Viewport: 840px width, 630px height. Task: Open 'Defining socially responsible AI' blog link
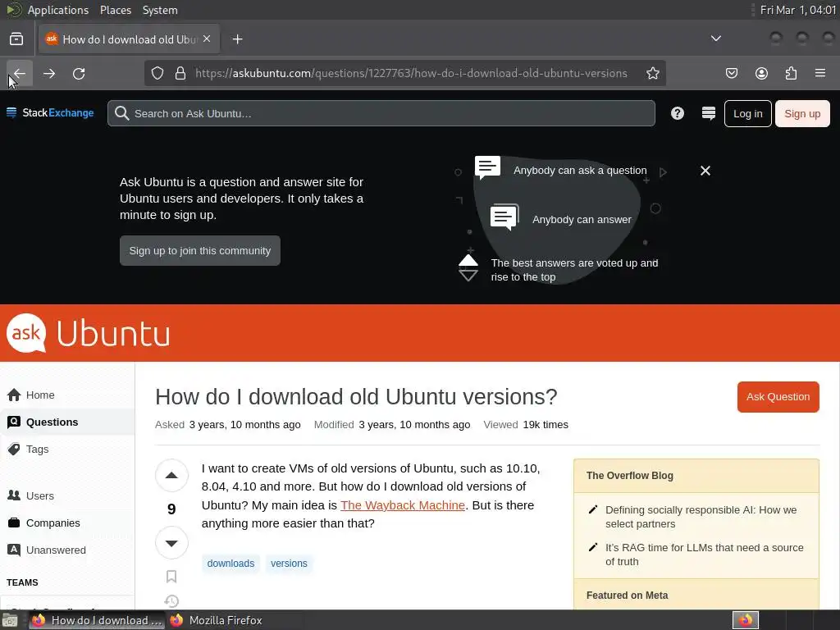point(701,517)
